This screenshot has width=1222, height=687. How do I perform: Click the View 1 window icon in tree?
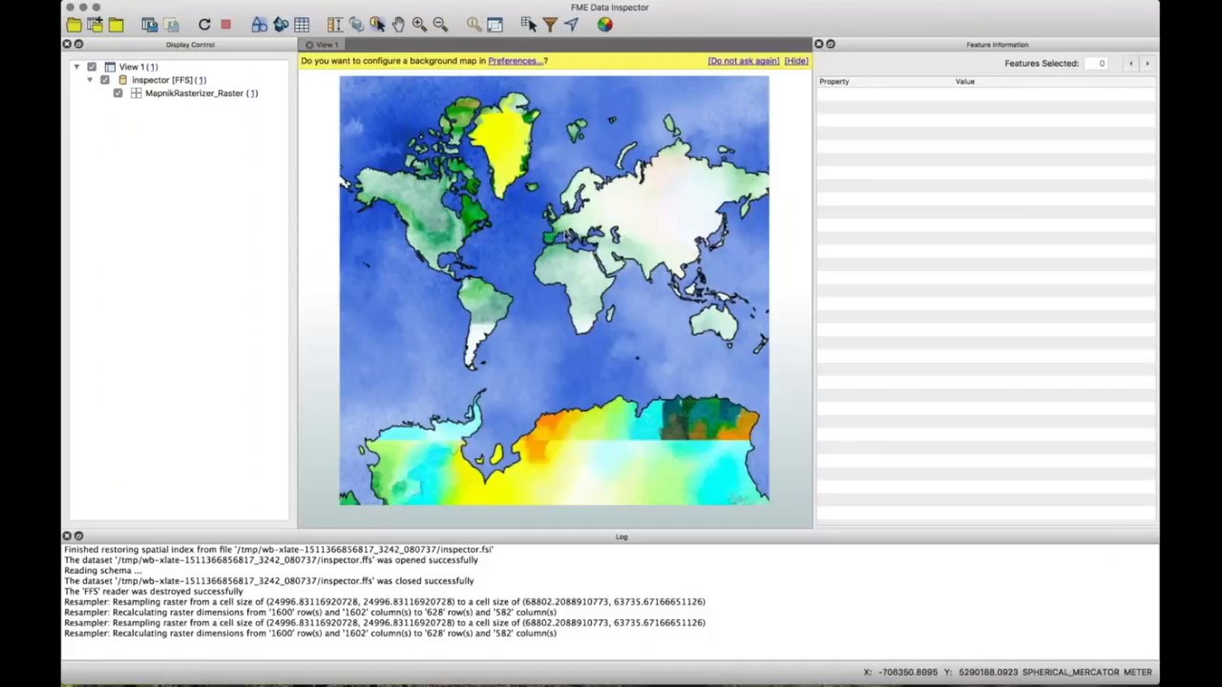(110, 67)
